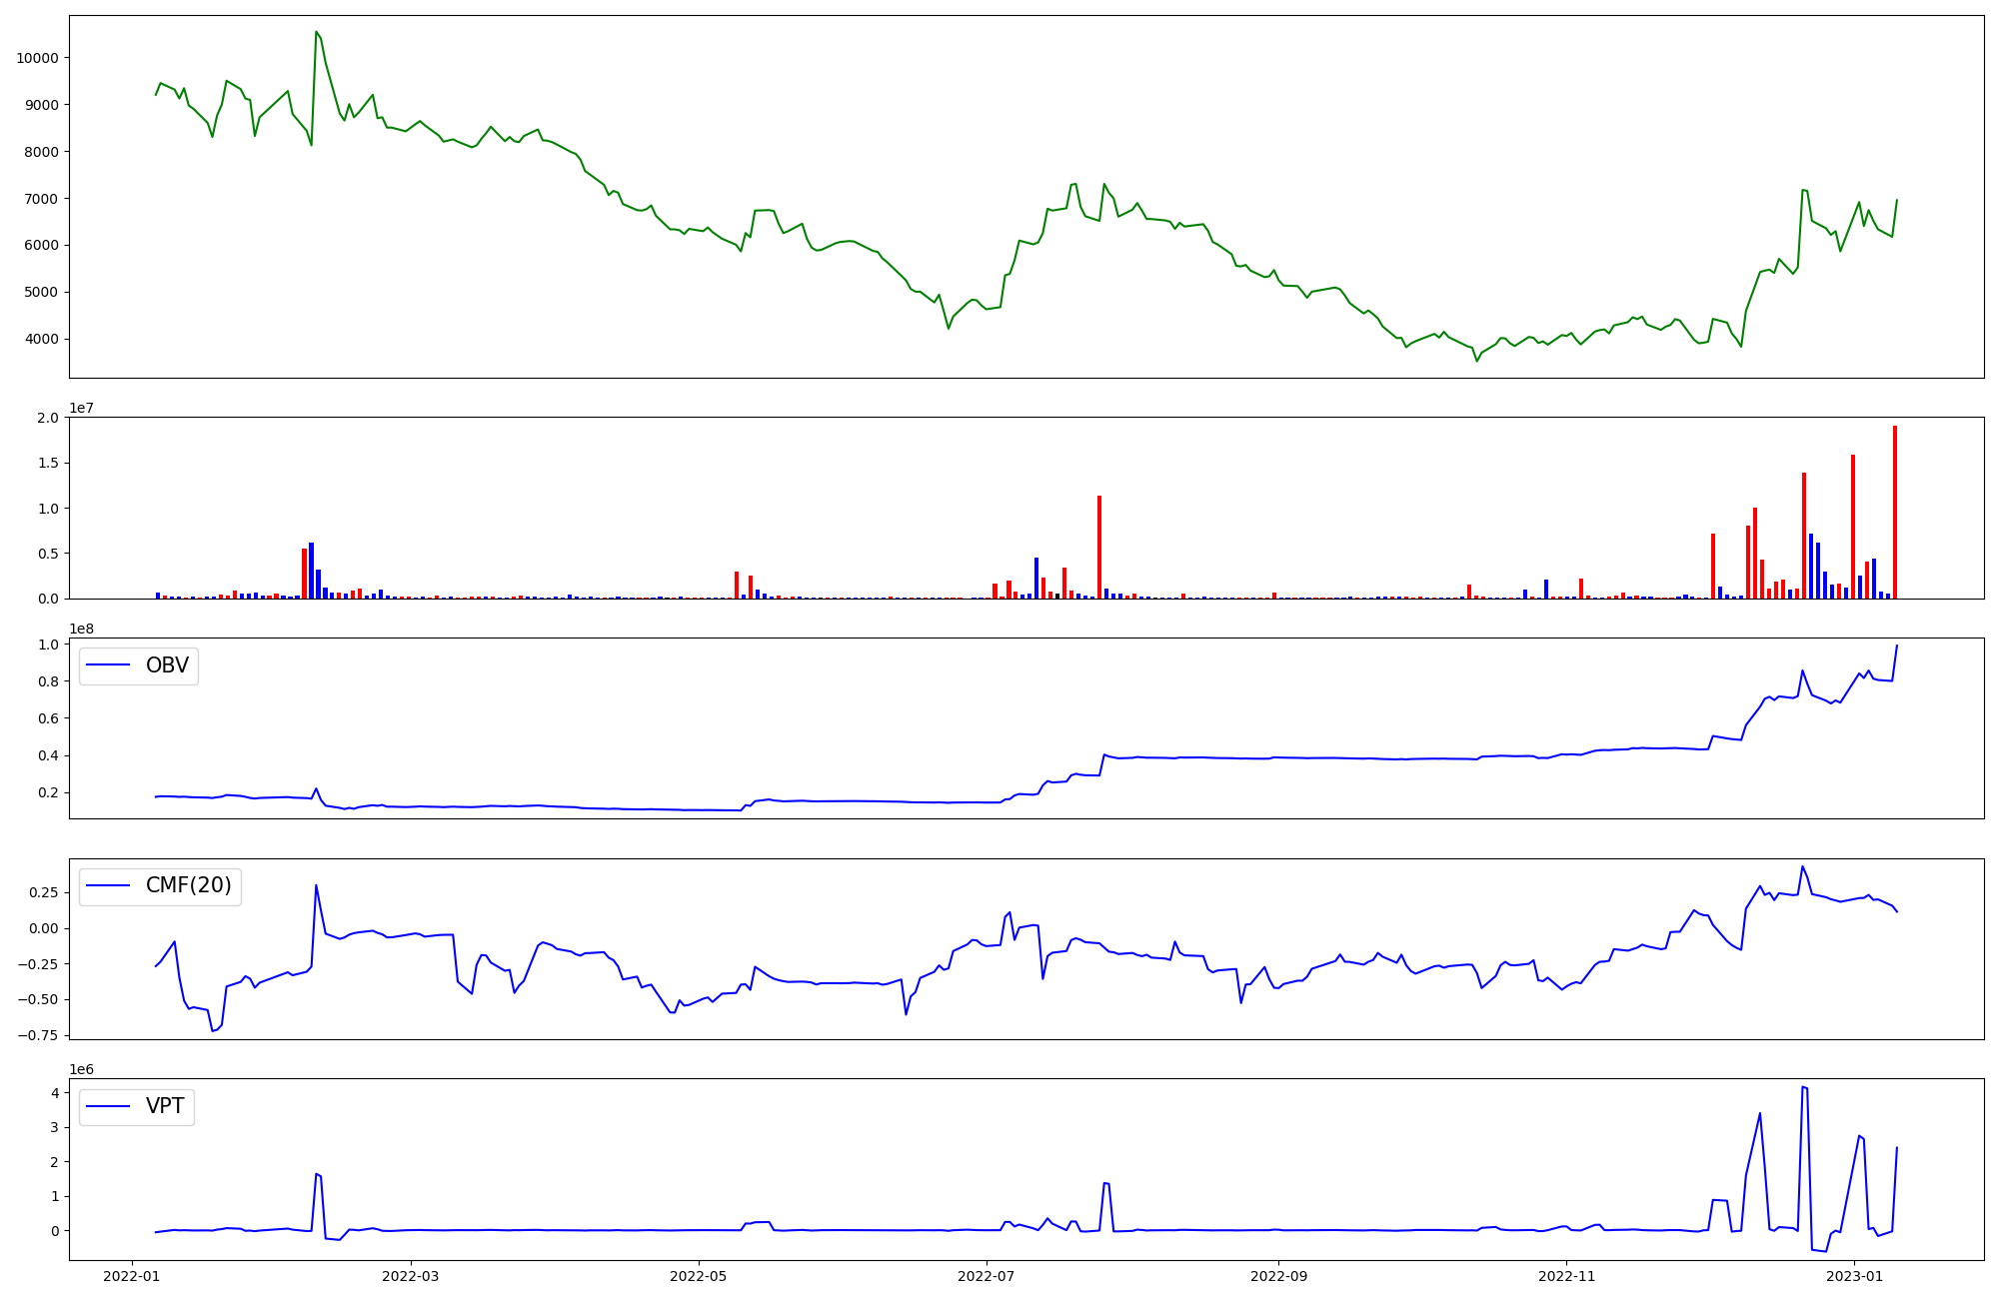Click the blue line swatch in CMF(20) legend
The image size is (1999, 1299).
click(x=109, y=886)
